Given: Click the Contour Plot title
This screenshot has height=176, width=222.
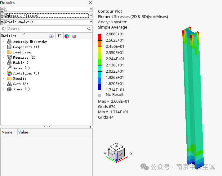Looking at the screenshot, I should [x=110, y=11].
